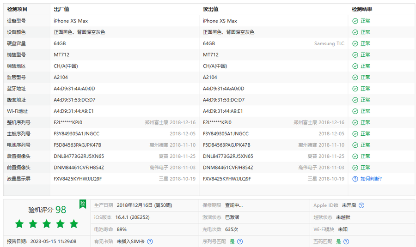This screenshot has height=247, width=416.
Task: Click the first green rating star
Action: 19,224
